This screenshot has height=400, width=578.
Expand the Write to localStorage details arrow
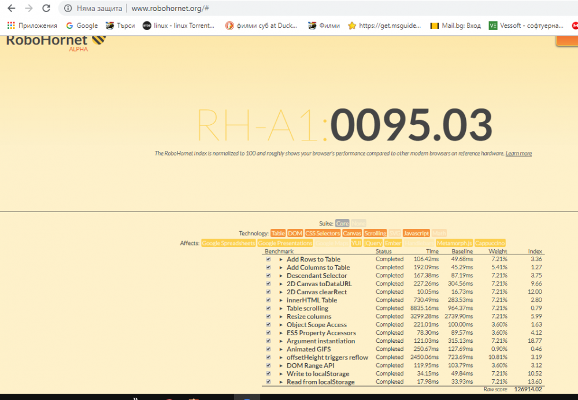[x=281, y=374]
